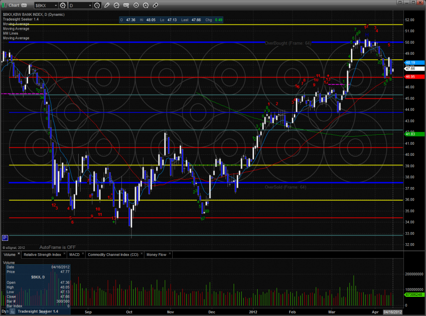426x316 pixels.
Task: Click the eraser tool icon
Action: click(155, 5)
